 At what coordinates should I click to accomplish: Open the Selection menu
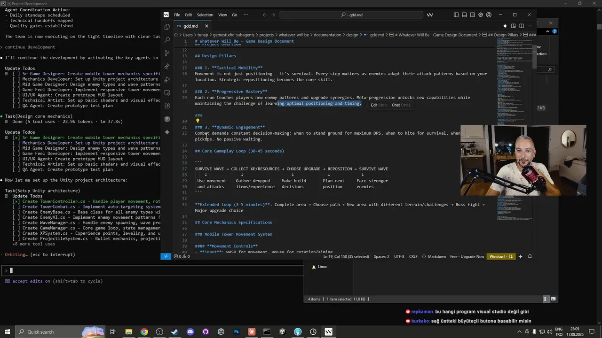pos(205,15)
